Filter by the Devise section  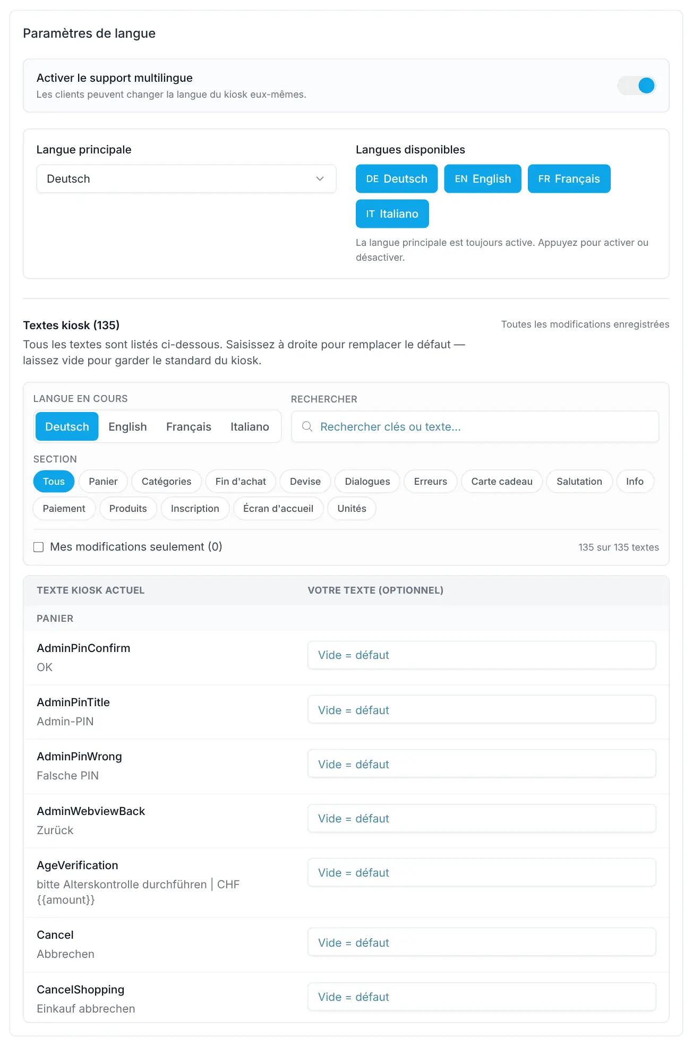coord(305,482)
